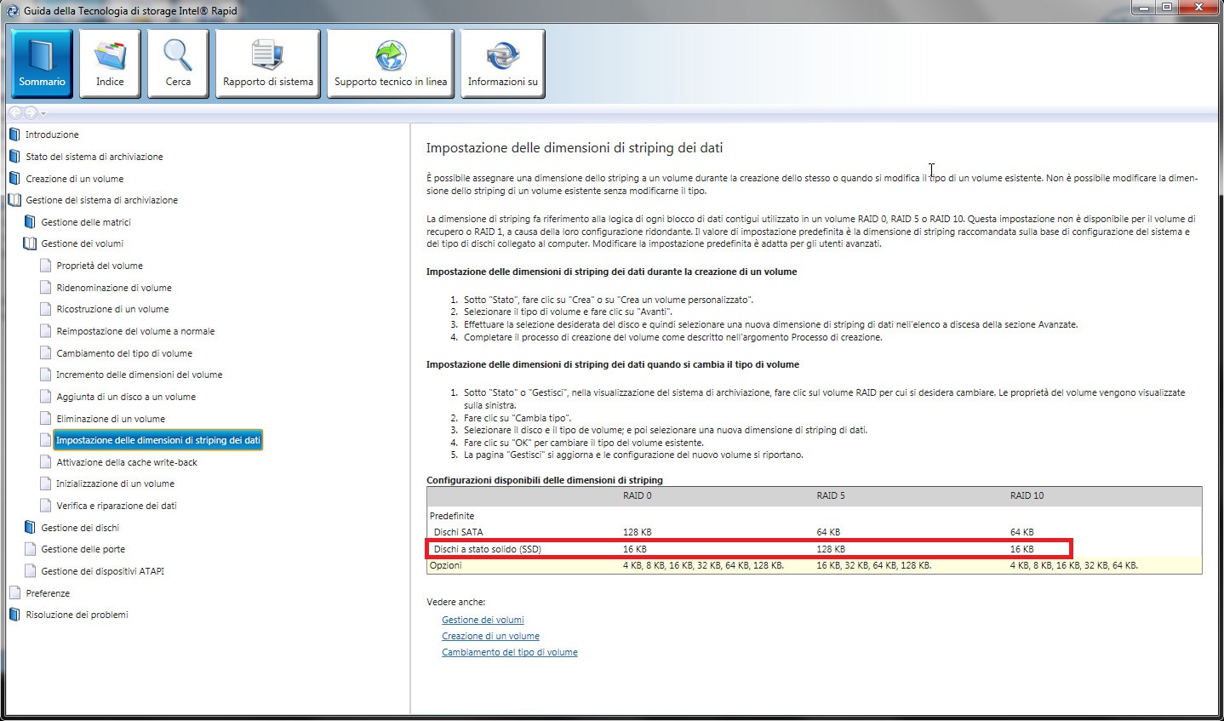Click the book icon beside Stato del sistema
The width and height of the screenshot is (1224, 721).
[x=14, y=157]
